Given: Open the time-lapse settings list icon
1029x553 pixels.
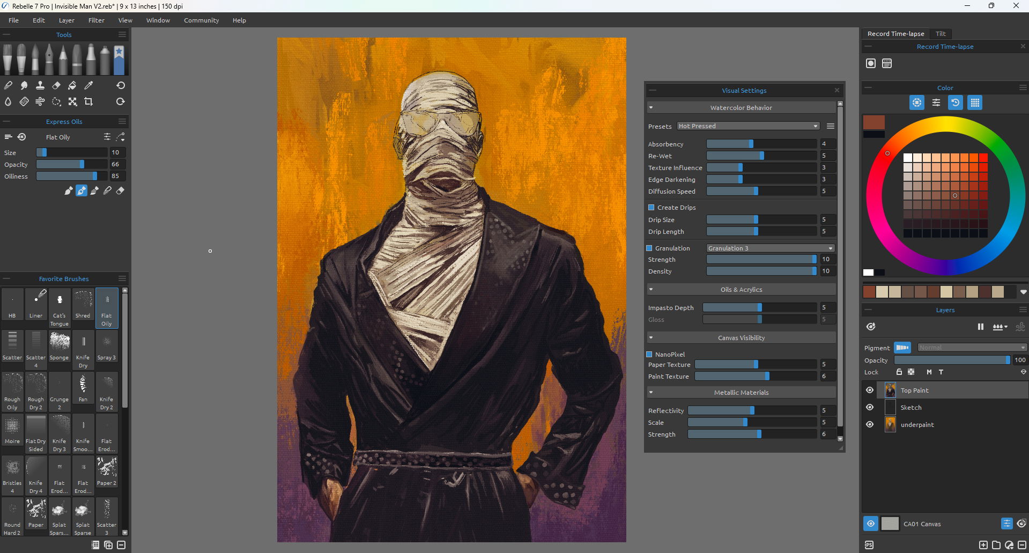Looking at the screenshot, I should pyautogui.click(x=887, y=63).
